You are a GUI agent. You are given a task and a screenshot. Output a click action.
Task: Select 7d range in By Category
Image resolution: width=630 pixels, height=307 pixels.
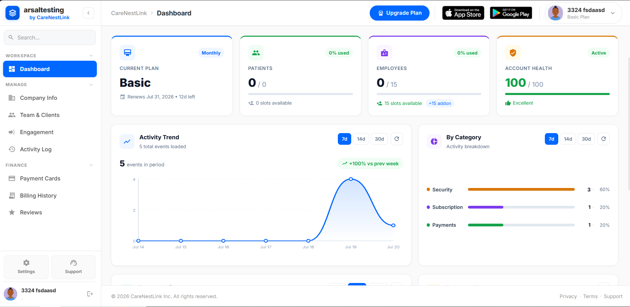coord(551,139)
